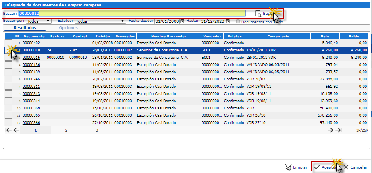Expand the Buscar por dropdown
Image resolution: width=372 pixels, height=173 pixels.
click(x=39, y=21)
